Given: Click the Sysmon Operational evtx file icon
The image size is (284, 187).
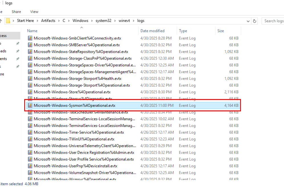Looking at the screenshot, I should [30, 105].
